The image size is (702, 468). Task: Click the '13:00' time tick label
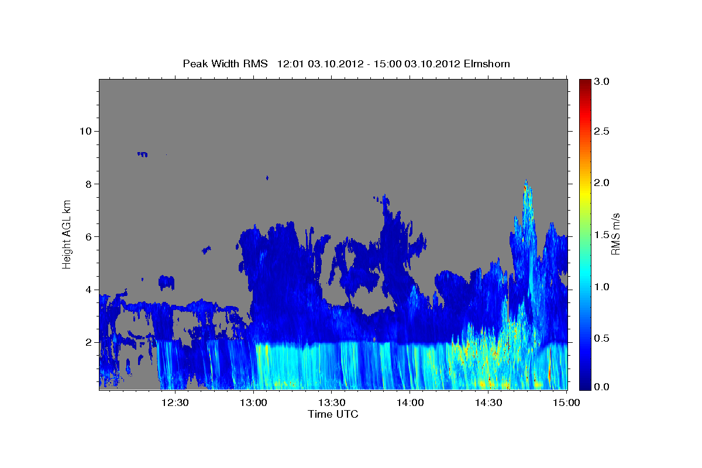pos(253,403)
